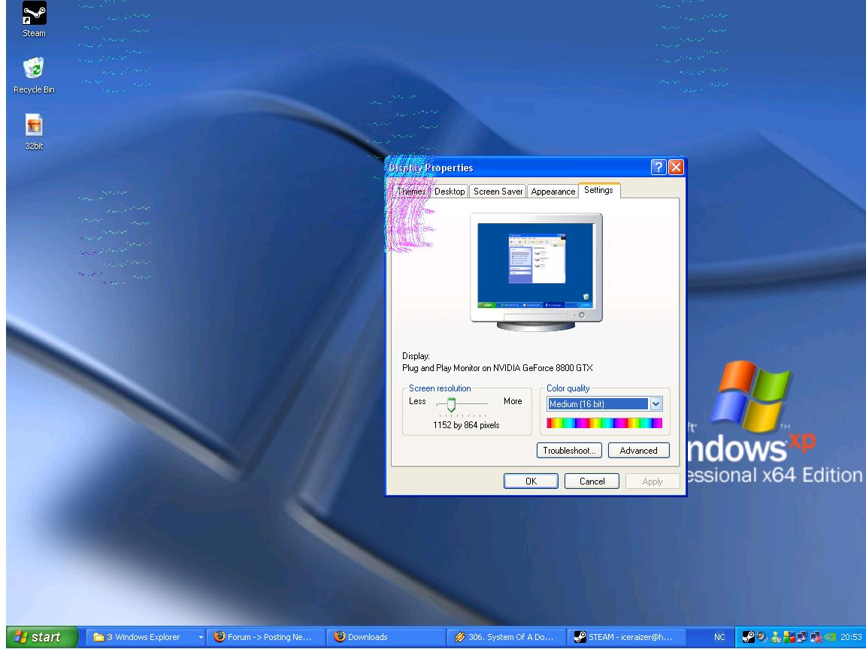Image resolution: width=866 pixels, height=649 pixels.
Task: Click the 20:53 system clock
Action: click(x=850, y=637)
